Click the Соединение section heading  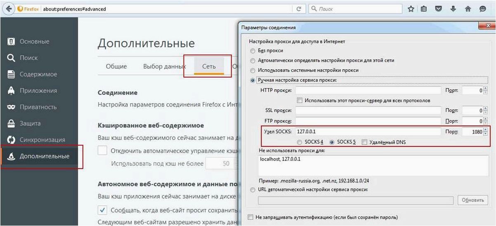(x=118, y=93)
